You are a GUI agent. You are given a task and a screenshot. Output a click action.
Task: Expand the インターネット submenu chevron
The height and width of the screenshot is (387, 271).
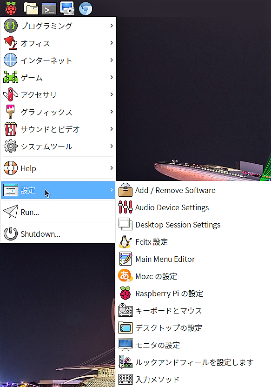[x=112, y=60]
